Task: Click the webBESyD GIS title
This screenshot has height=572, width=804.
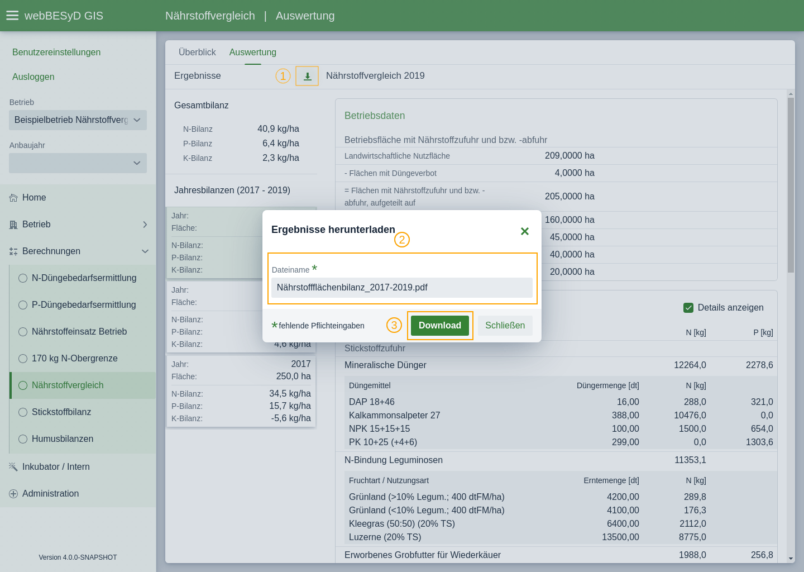Action: click(x=64, y=16)
